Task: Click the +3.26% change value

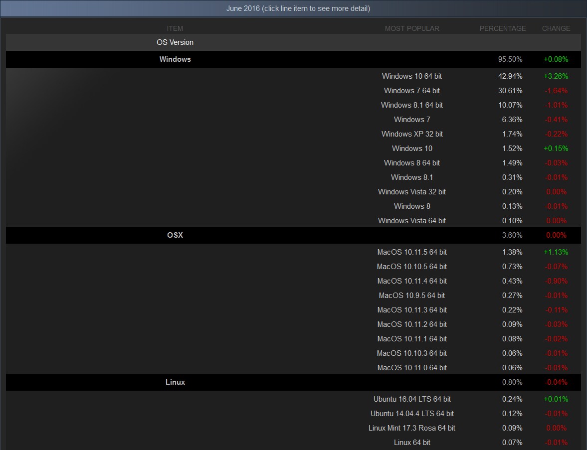Action: click(x=556, y=76)
